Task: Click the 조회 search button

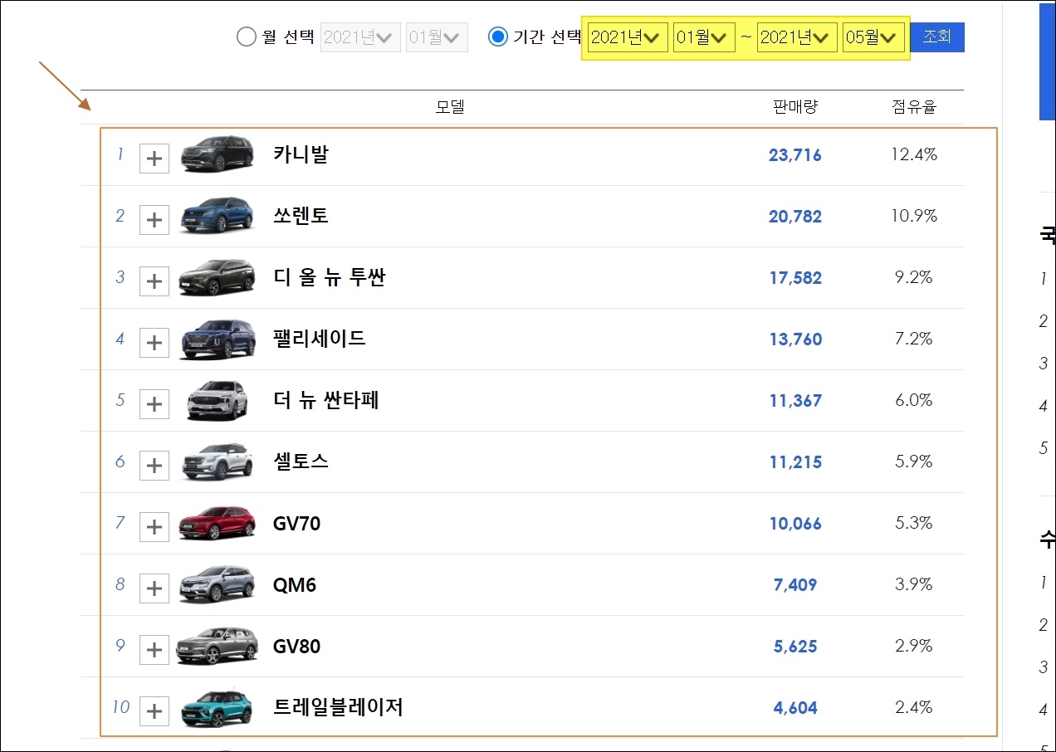Action: point(937,37)
